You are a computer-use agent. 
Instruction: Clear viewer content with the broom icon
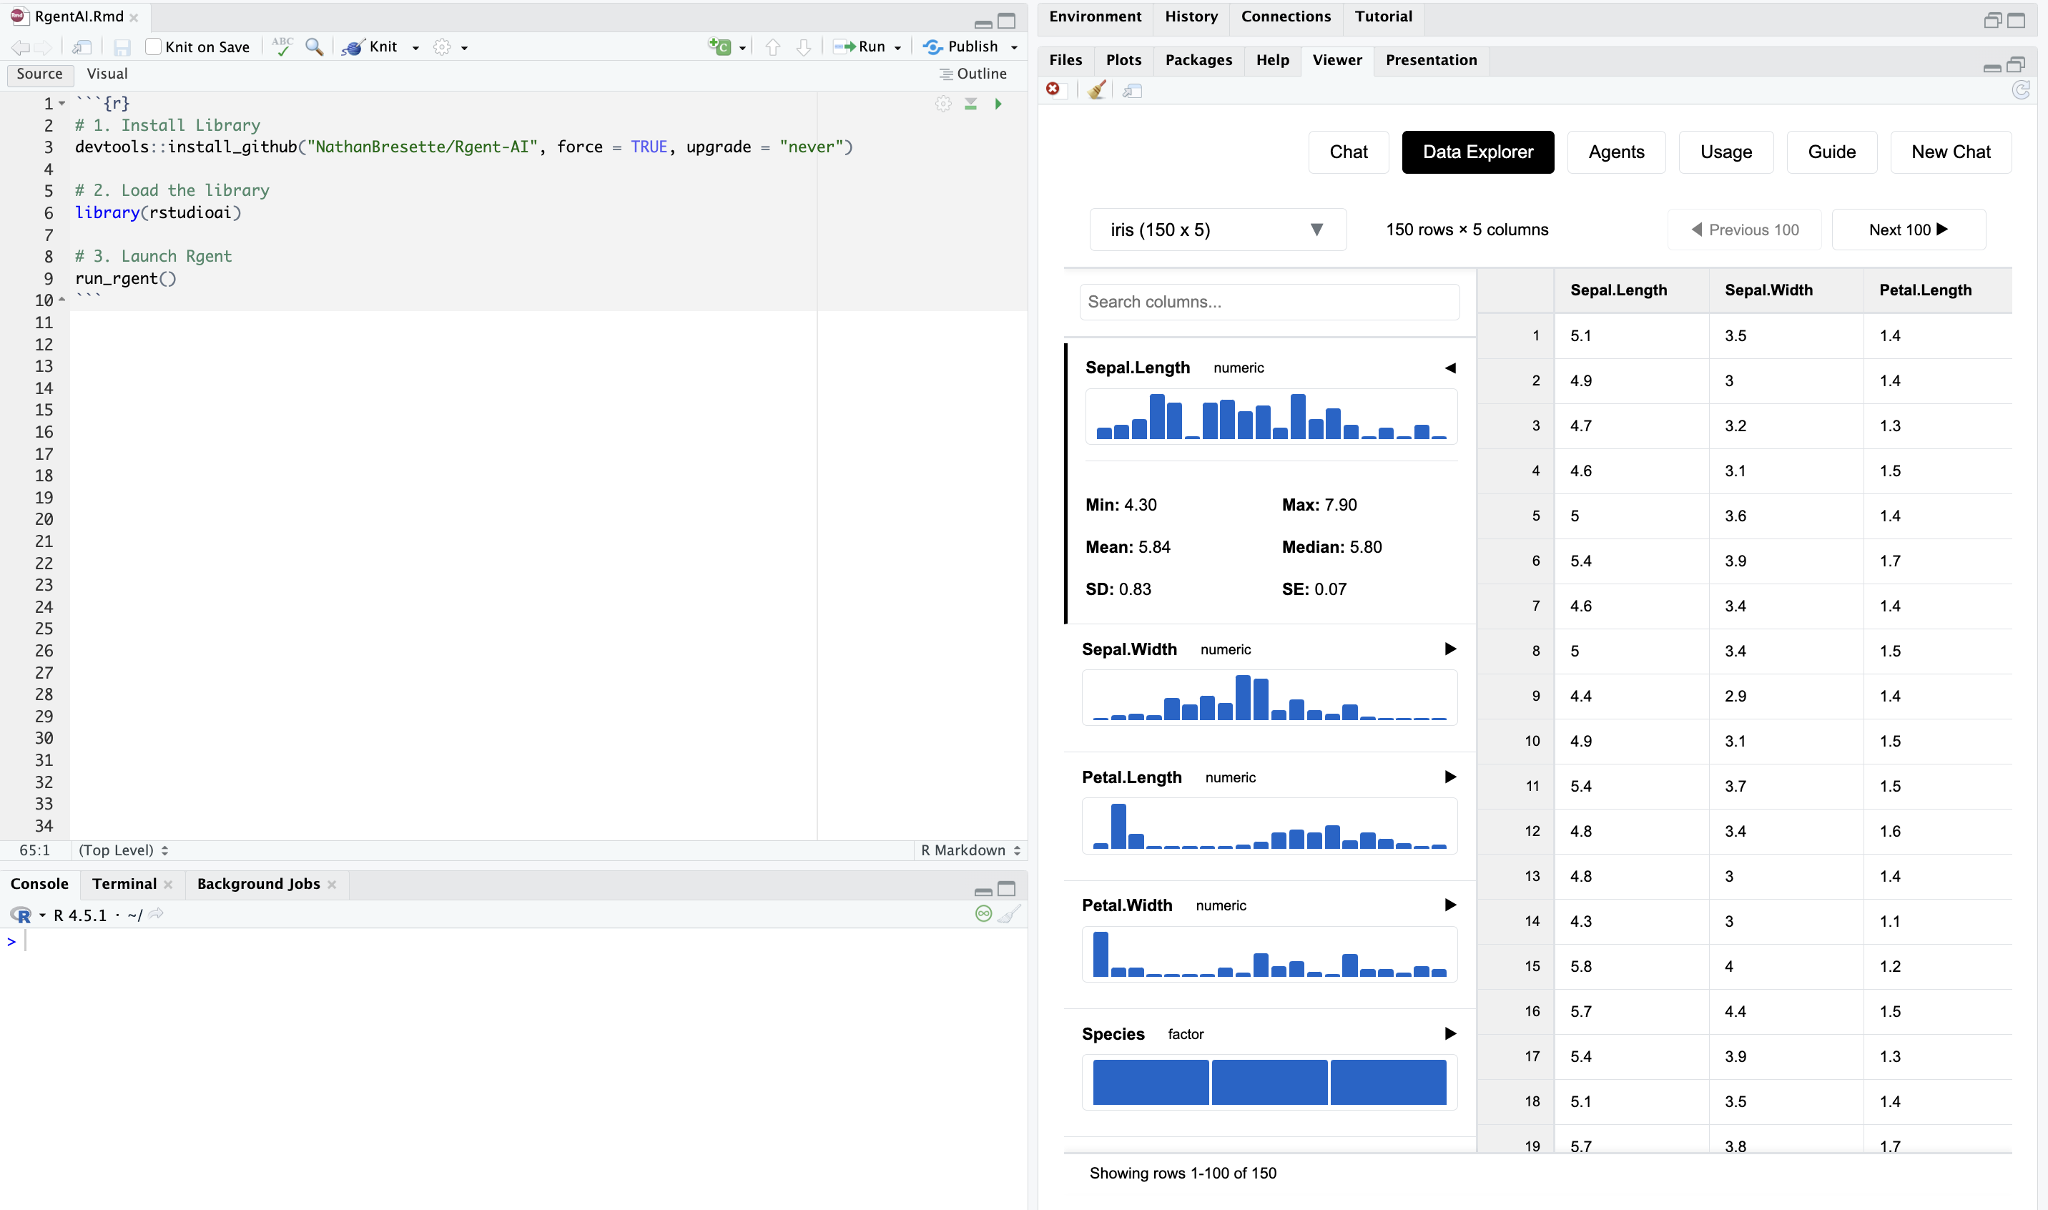pyautogui.click(x=1095, y=89)
